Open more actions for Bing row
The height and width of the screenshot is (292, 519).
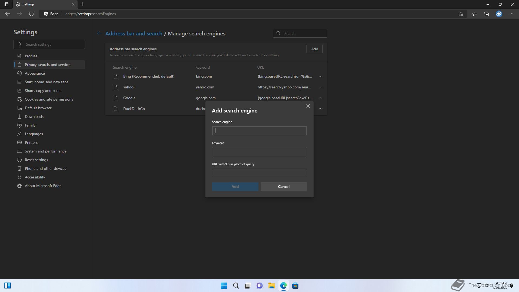coord(321,76)
